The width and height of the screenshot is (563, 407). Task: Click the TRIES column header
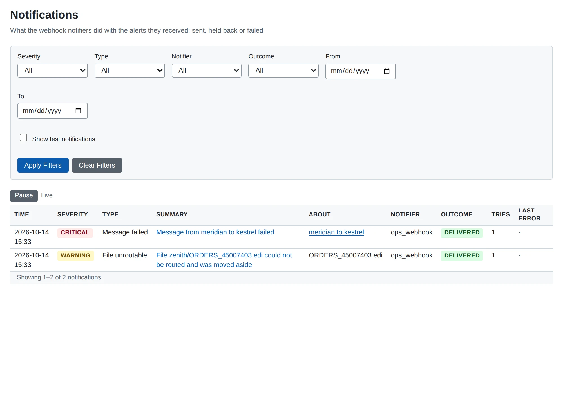tap(501, 214)
